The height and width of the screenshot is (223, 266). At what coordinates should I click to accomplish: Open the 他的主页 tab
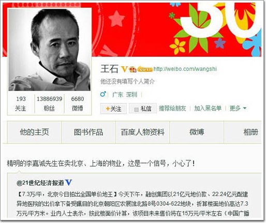click(34, 132)
